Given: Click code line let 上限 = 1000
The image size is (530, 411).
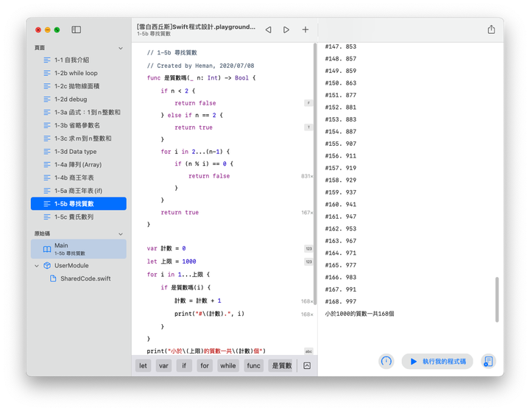Looking at the screenshot, I should coord(172,261).
